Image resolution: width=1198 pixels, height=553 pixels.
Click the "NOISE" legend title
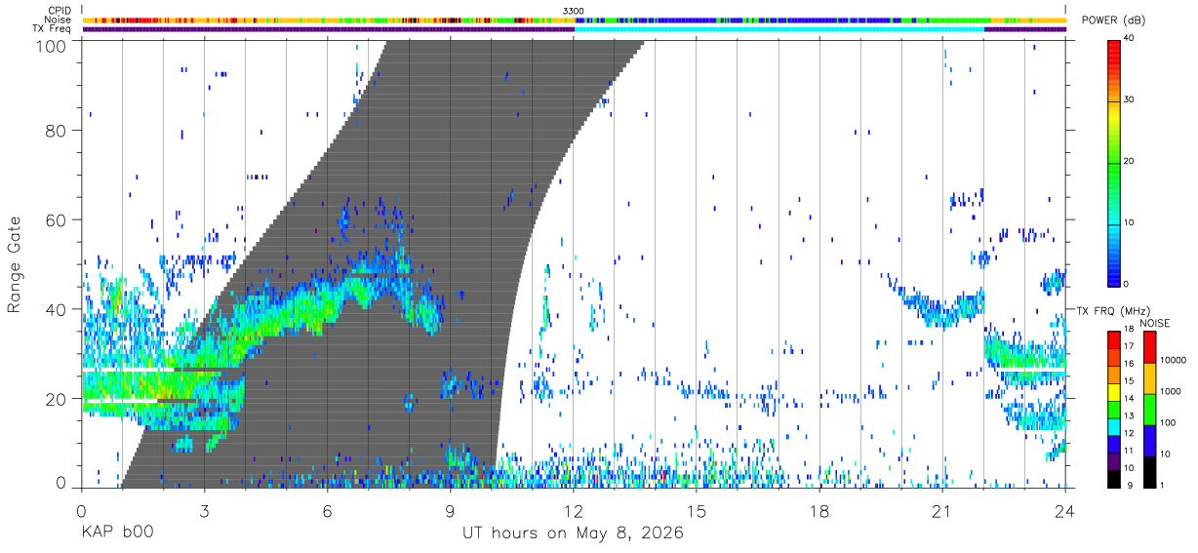tap(1156, 323)
